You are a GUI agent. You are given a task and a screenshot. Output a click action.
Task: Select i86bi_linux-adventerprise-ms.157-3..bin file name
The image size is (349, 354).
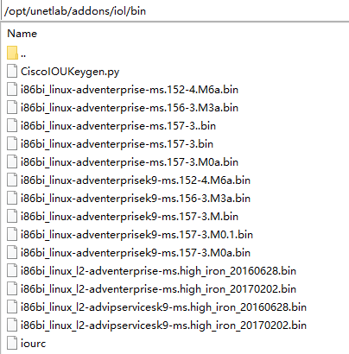(118, 126)
